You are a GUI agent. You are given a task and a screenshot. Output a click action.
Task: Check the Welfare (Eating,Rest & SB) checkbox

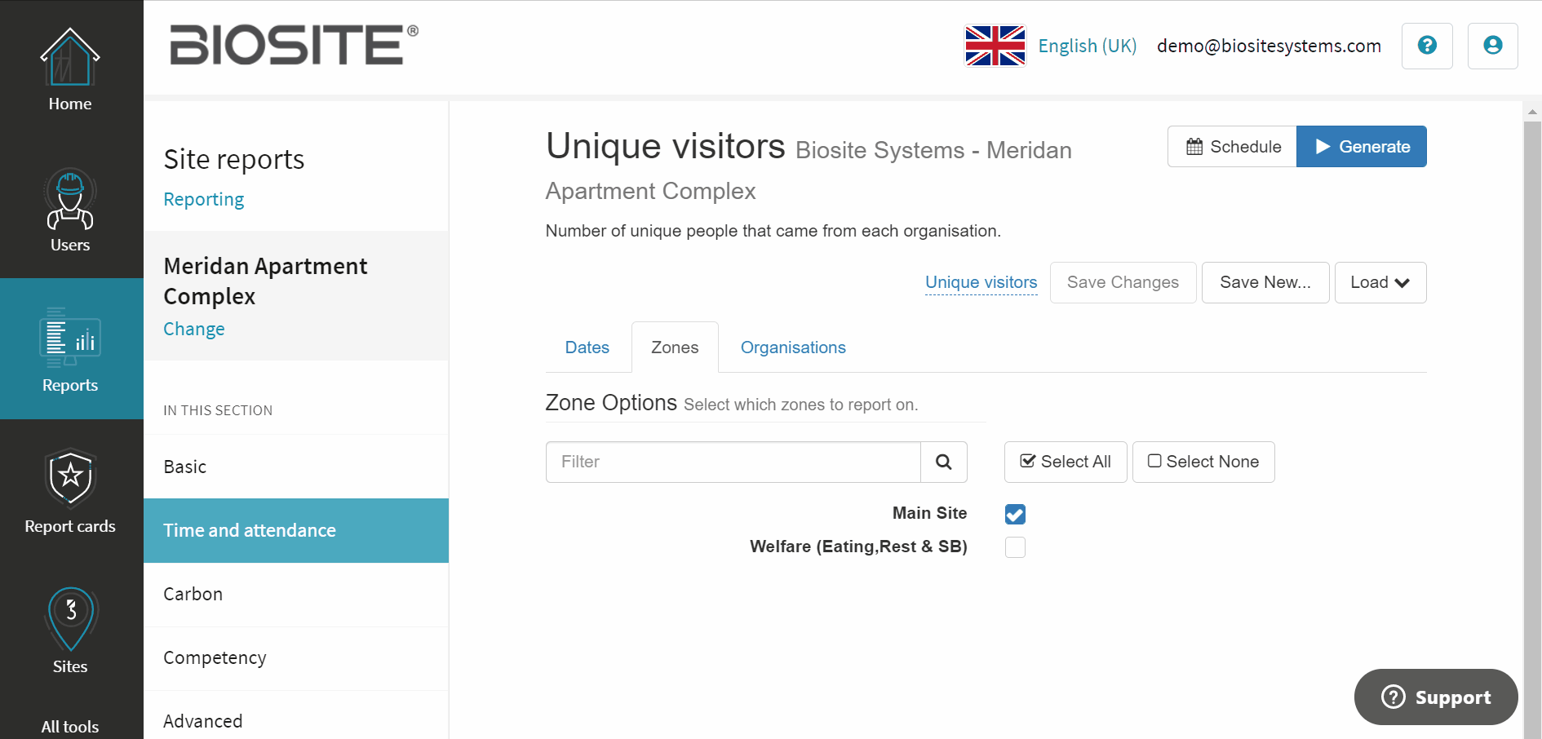coord(1015,547)
